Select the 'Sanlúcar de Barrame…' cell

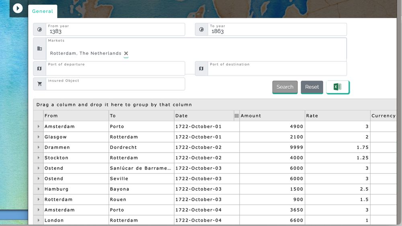point(142,168)
